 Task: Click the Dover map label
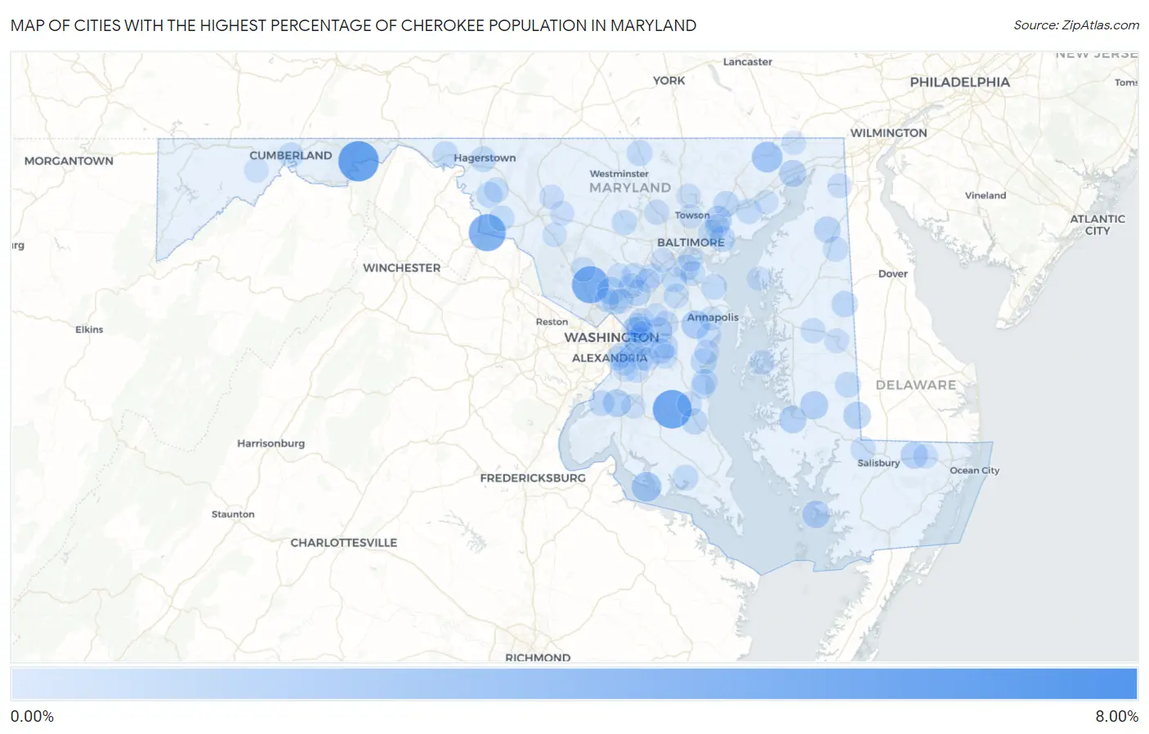pos(892,274)
